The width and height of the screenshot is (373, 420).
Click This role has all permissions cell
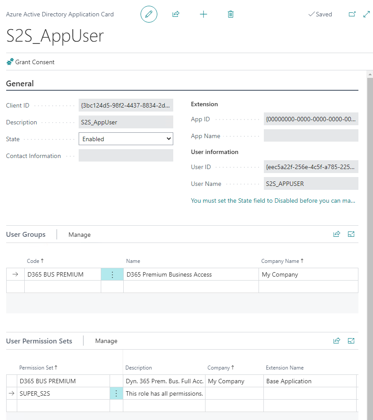click(x=164, y=393)
